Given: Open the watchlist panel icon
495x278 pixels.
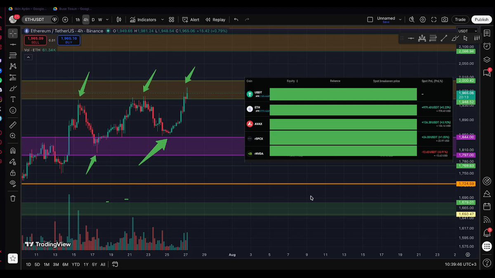Looking at the screenshot, I should (x=487, y=33).
